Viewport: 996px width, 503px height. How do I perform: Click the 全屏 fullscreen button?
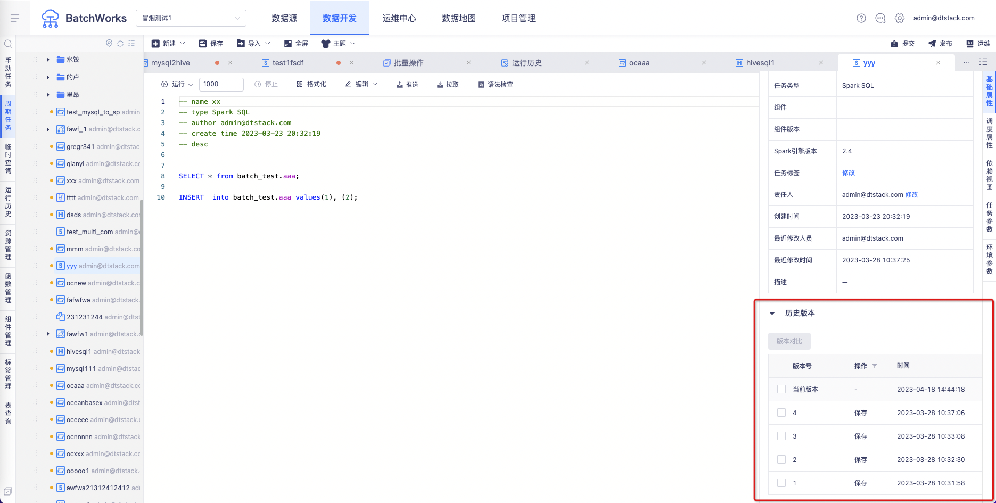point(296,44)
